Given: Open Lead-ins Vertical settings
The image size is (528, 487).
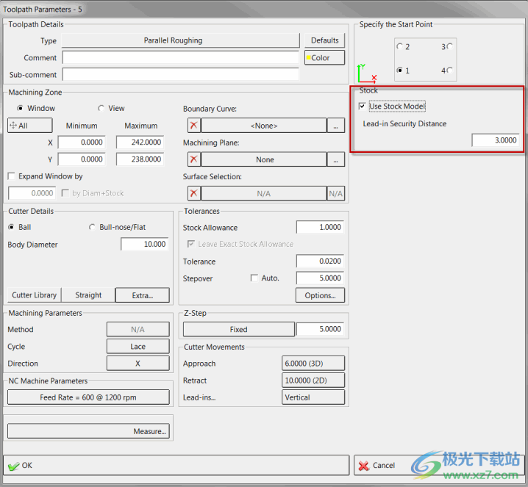Looking at the screenshot, I should [x=313, y=397].
